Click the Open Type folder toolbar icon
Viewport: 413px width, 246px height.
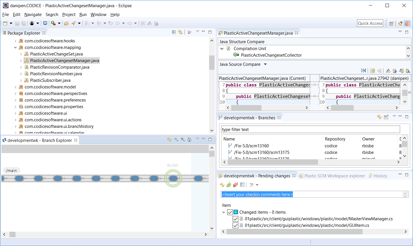[x=66, y=23]
